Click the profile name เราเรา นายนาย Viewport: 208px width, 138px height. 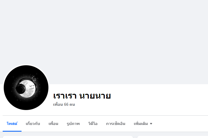click(82, 96)
